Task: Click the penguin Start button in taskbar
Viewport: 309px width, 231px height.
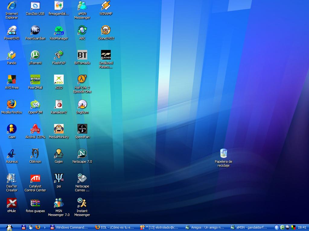Action: [x=9, y=227]
